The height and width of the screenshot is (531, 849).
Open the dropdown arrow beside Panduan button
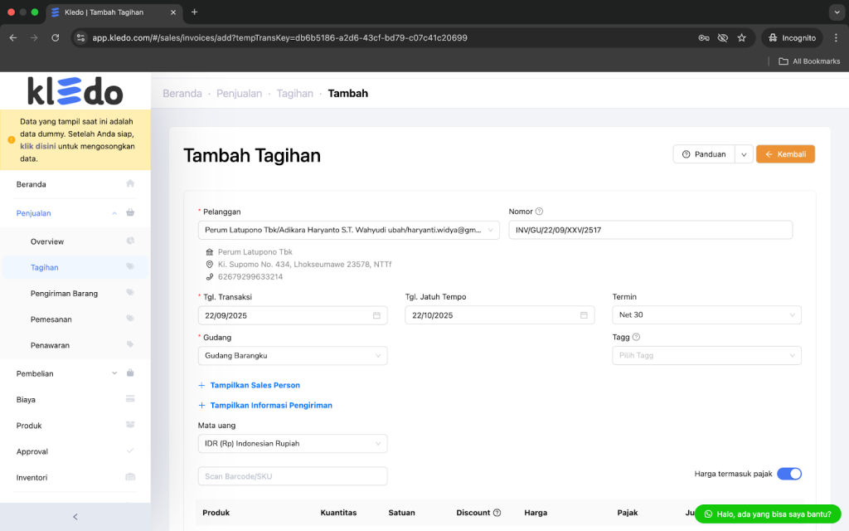click(744, 154)
